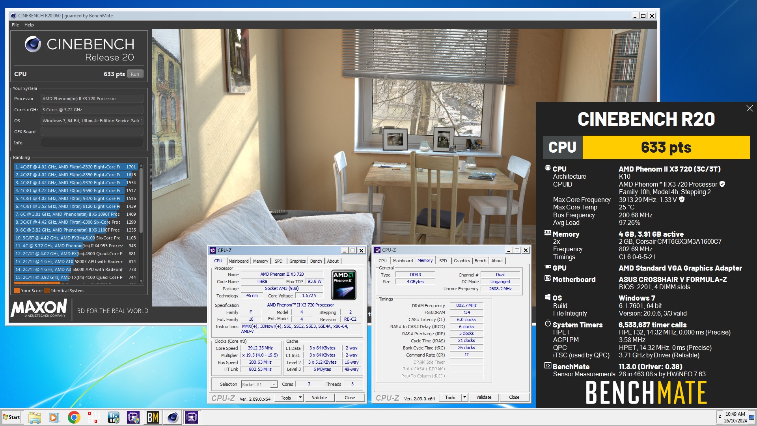
Task: Run the Cinebench CPU test
Action: (x=135, y=74)
